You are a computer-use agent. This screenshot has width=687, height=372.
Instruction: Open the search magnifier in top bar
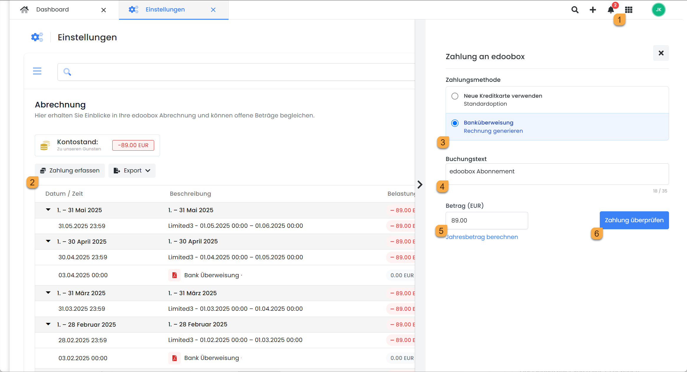575,10
